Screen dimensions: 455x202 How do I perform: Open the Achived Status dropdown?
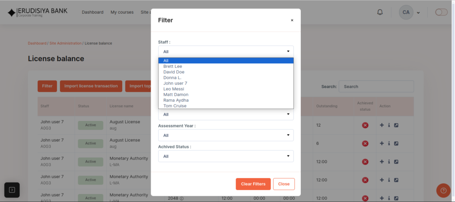(226, 156)
